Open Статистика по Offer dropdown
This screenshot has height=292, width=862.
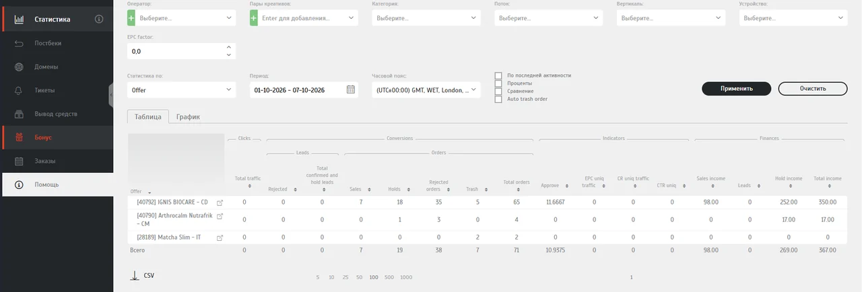coord(182,89)
